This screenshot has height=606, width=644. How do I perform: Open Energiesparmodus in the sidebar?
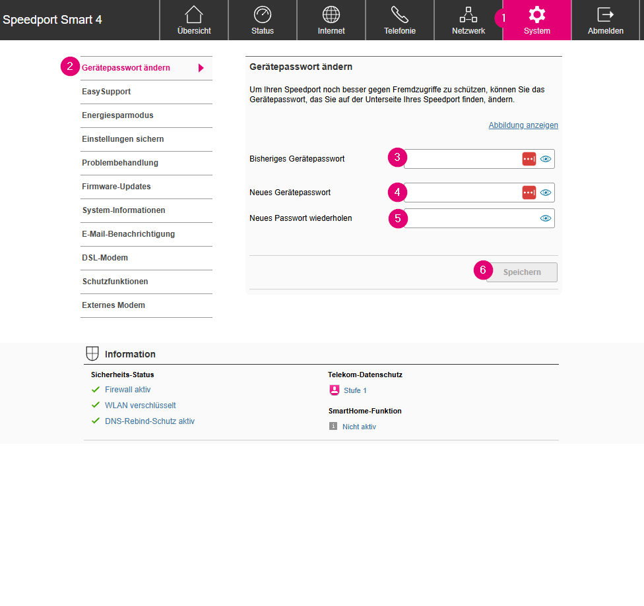pyautogui.click(x=117, y=115)
